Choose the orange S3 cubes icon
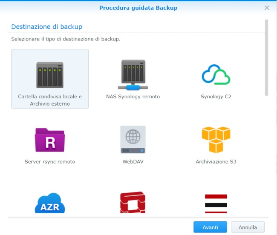 point(216,140)
